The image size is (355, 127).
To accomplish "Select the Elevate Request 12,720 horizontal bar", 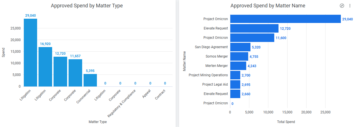I will tap(254, 28).
